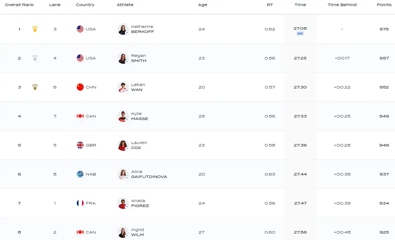Click the RT column header
The width and height of the screenshot is (395, 240).
pyautogui.click(x=270, y=5)
